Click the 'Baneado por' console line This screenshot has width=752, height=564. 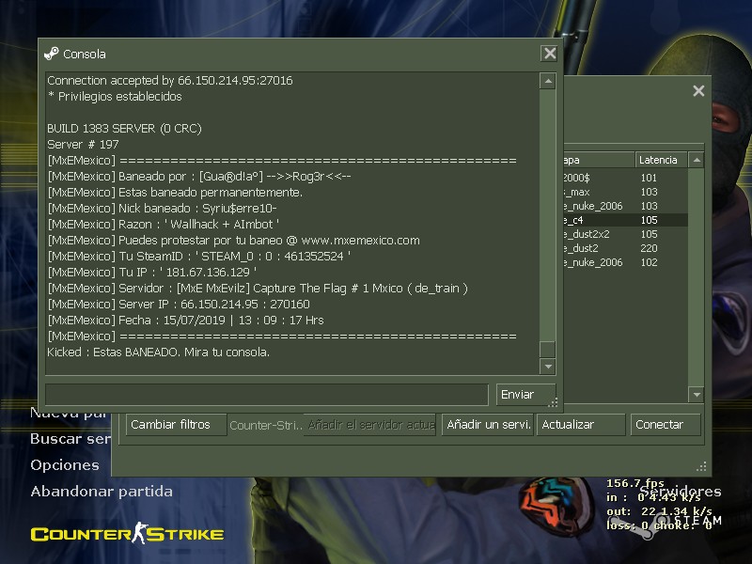click(199, 177)
